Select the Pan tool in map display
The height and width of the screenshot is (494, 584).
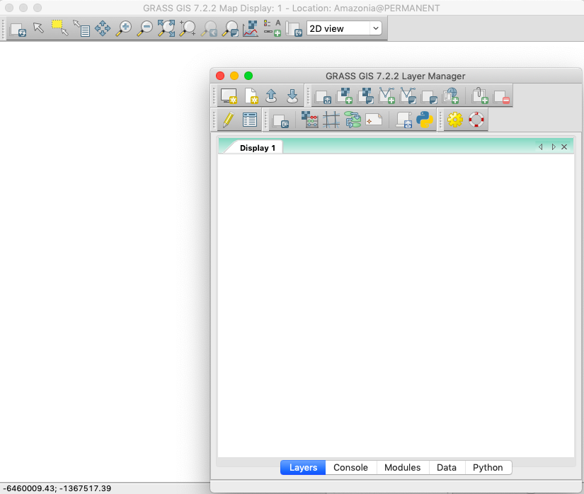click(x=103, y=29)
